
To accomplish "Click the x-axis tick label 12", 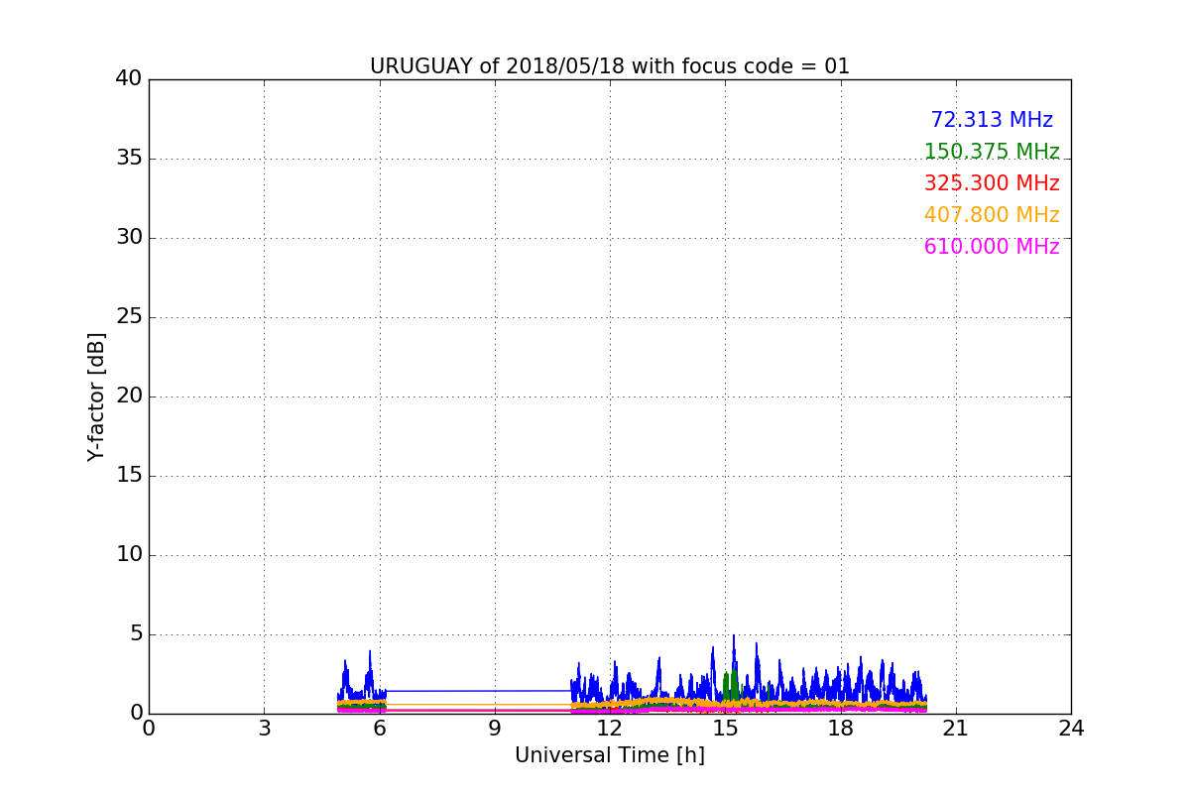I will (x=610, y=728).
